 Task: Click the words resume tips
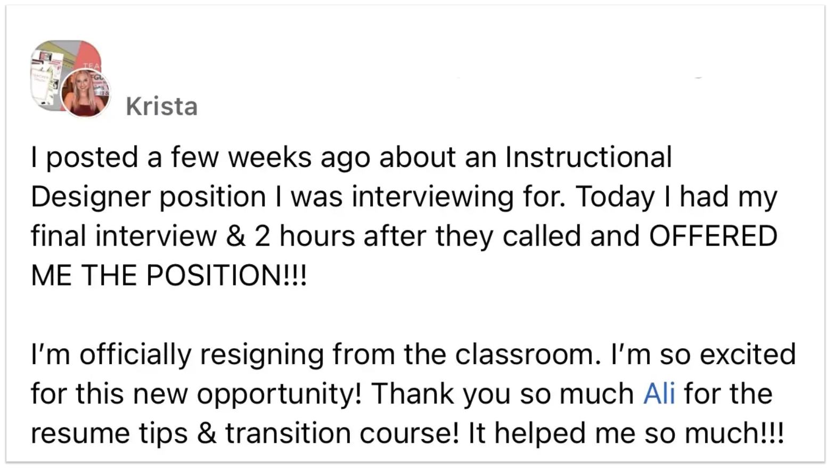click(109, 433)
